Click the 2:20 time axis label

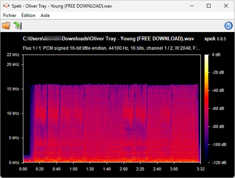pos(140,169)
